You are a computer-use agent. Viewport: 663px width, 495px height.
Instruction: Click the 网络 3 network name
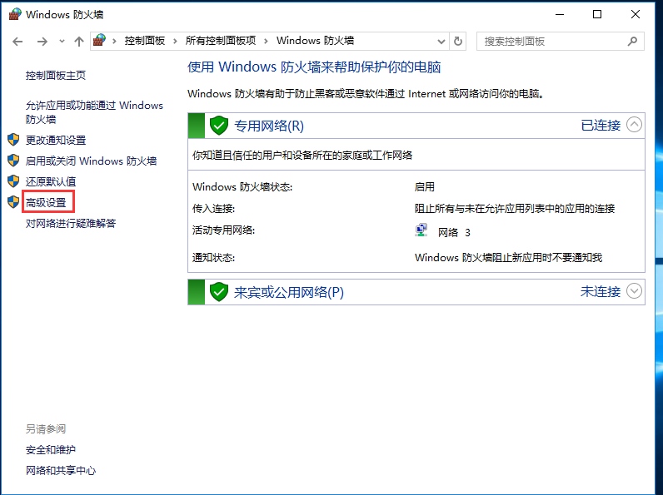454,233
